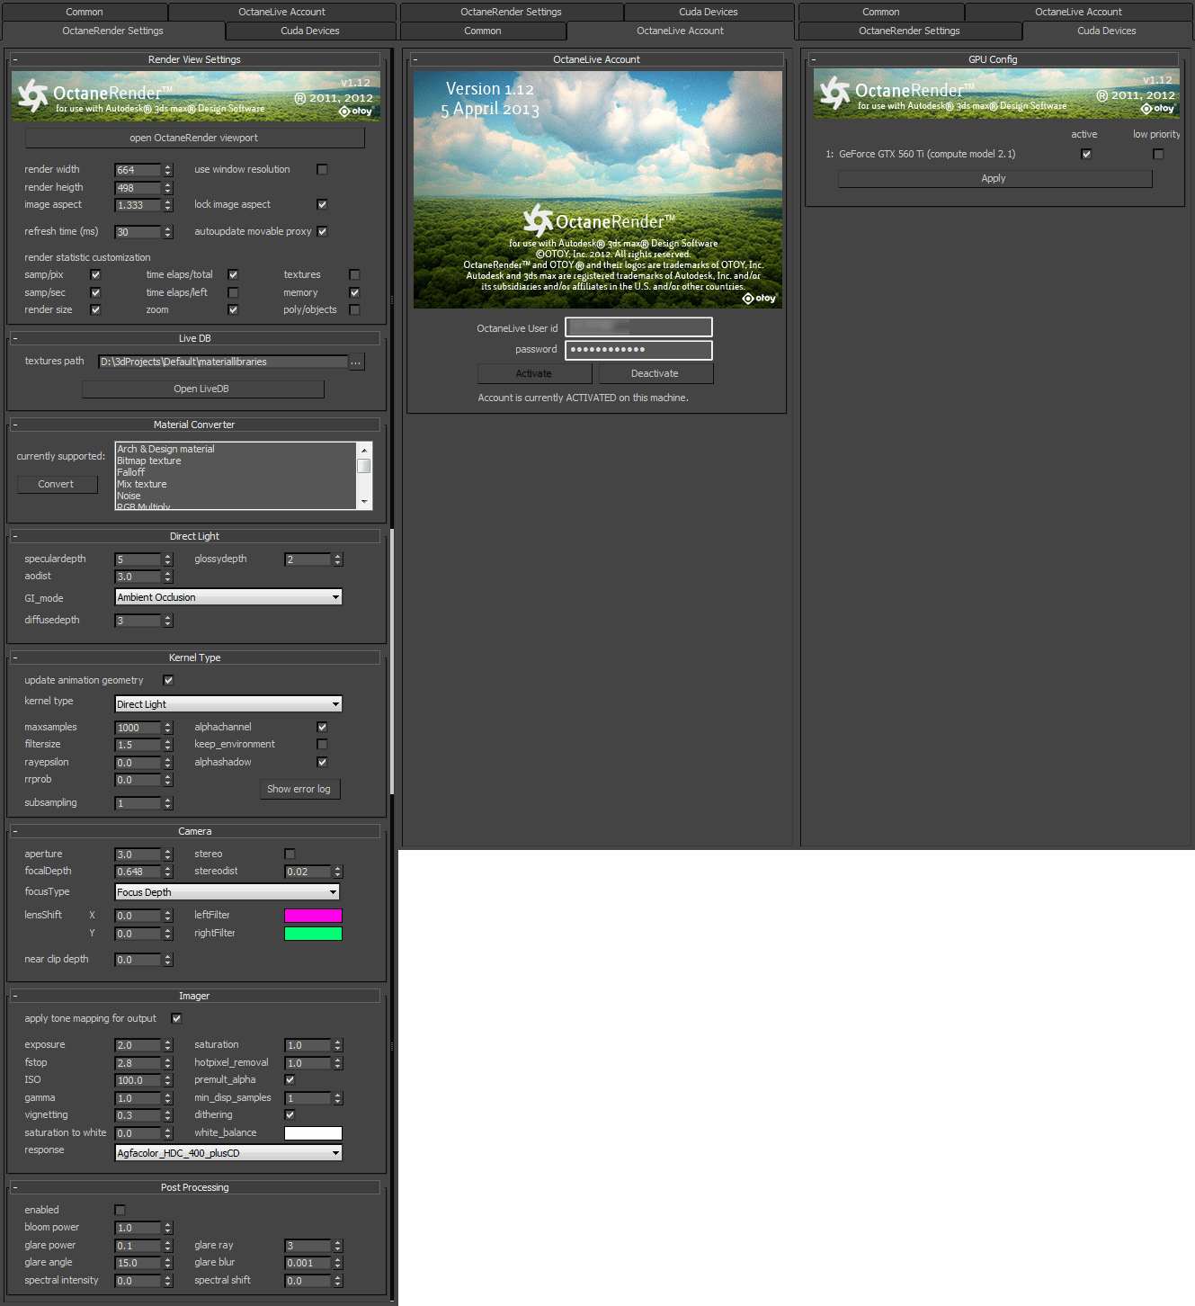This screenshot has height=1306, width=1195.
Task: Click the bloom power spinner arrows
Action: [x=167, y=1228]
